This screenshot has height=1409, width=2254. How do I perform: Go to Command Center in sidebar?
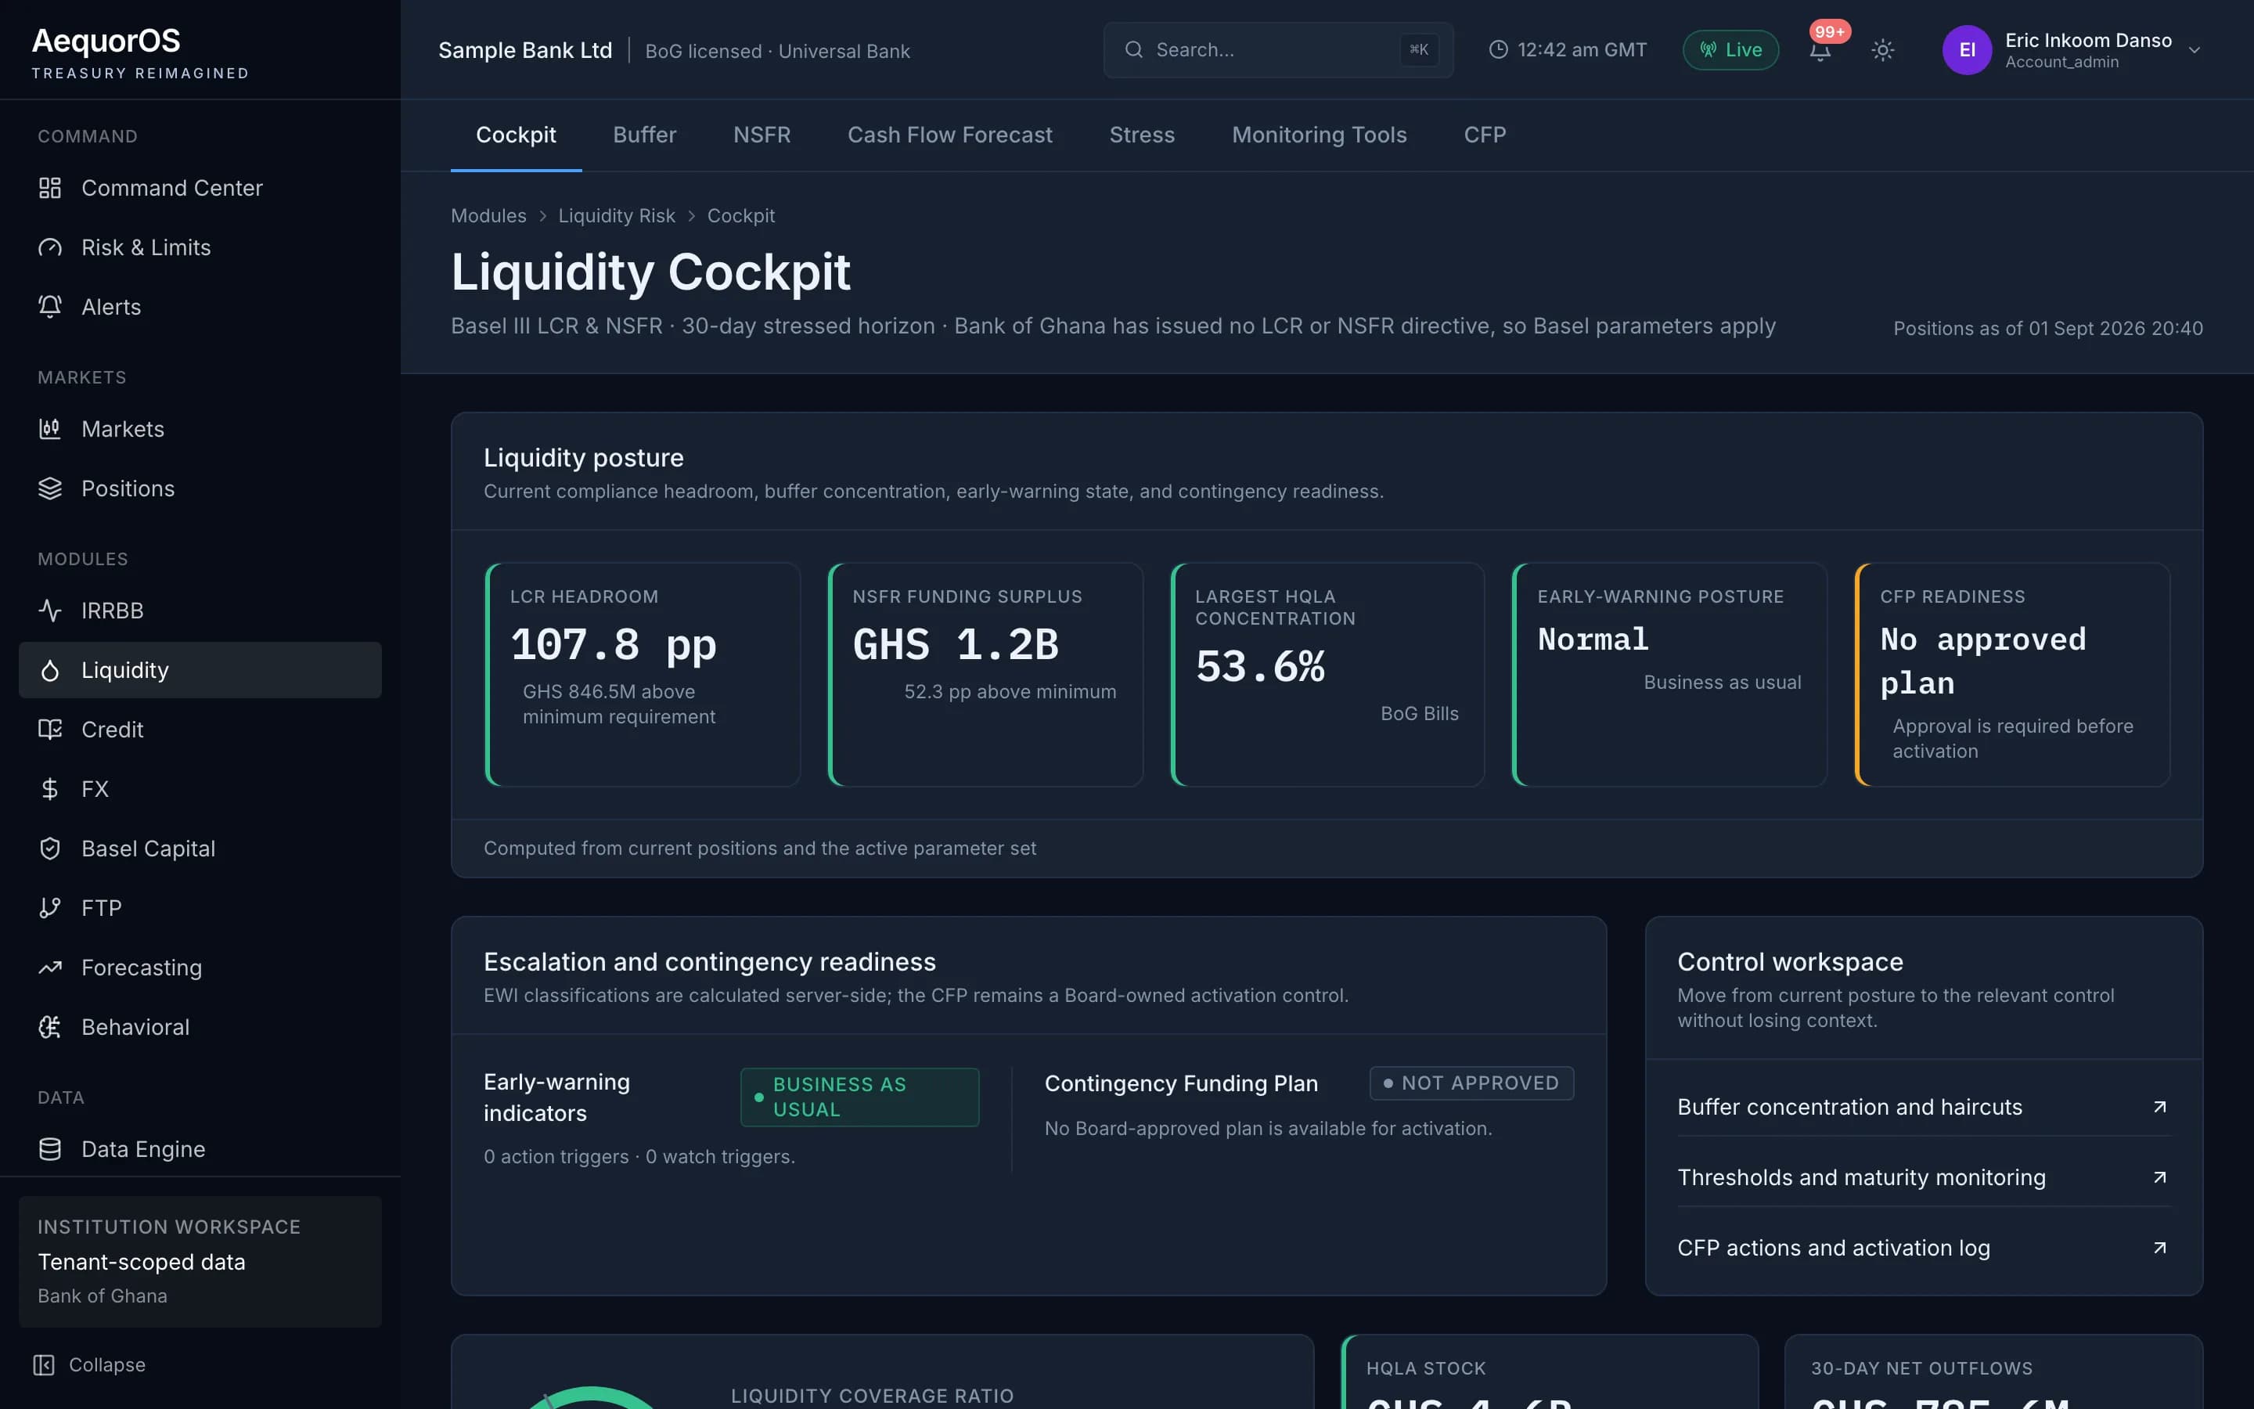(x=200, y=188)
